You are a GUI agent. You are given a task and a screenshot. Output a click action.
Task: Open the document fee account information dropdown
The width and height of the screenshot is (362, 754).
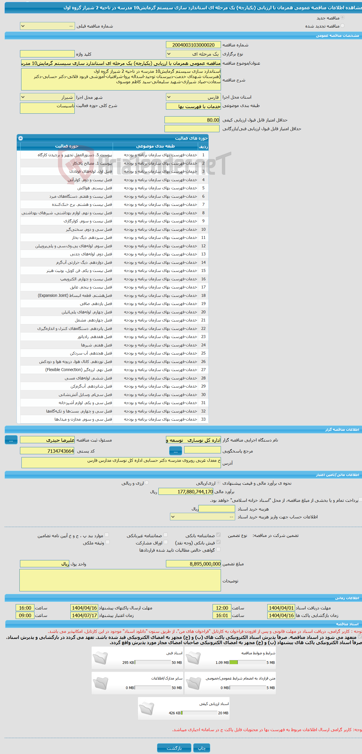coord(203,517)
